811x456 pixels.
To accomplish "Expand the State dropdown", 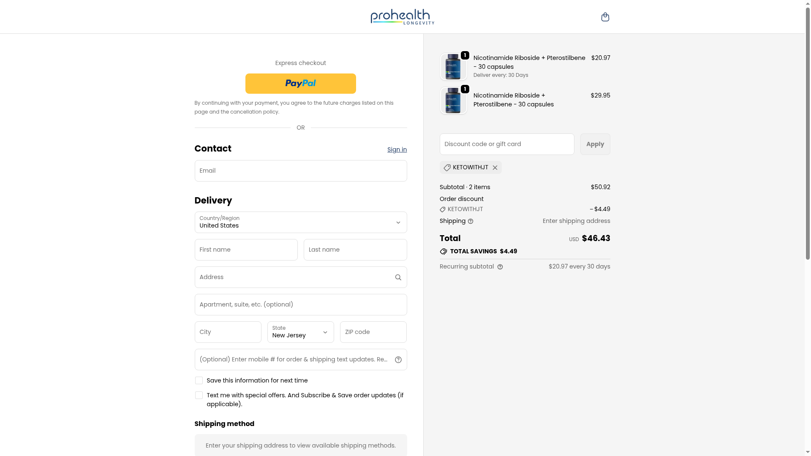I will tap(300, 332).
